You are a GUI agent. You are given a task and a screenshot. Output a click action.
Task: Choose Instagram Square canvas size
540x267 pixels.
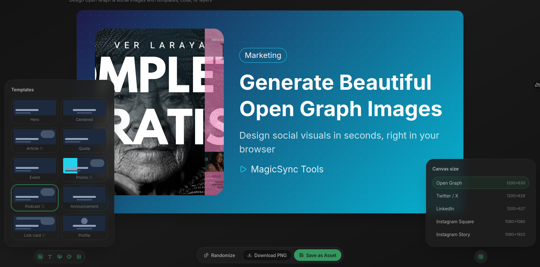[481, 221]
